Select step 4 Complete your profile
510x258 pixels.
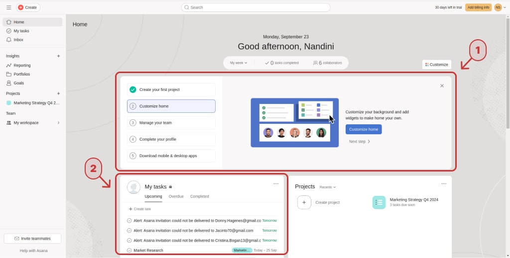coord(171,139)
